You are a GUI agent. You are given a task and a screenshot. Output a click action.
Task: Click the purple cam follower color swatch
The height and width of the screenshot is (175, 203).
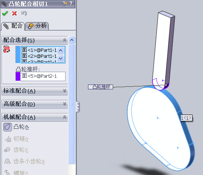click(18, 76)
